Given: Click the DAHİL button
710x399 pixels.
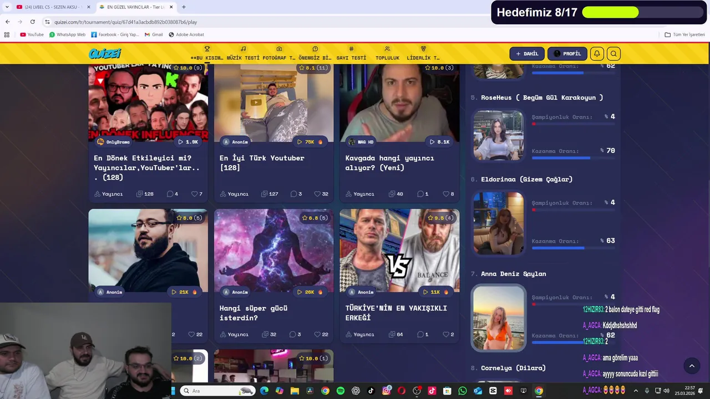Looking at the screenshot, I should pyautogui.click(x=527, y=54).
